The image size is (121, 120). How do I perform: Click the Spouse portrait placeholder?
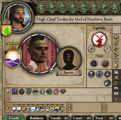pos(69,59)
